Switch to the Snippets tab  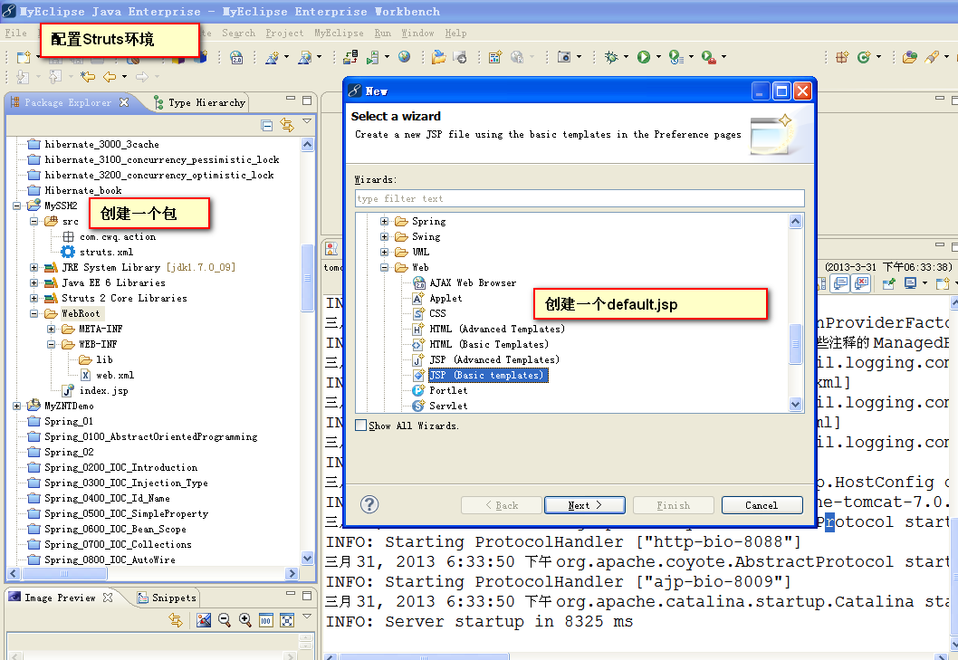coord(167,598)
